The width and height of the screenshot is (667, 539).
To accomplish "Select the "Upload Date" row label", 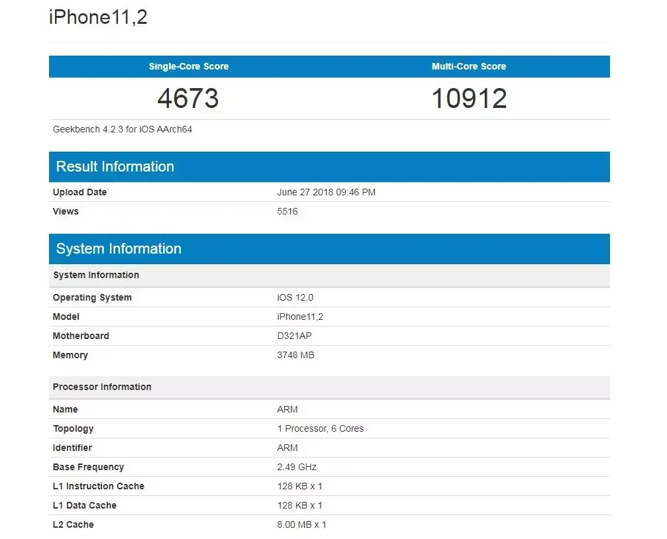I will point(79,192).
